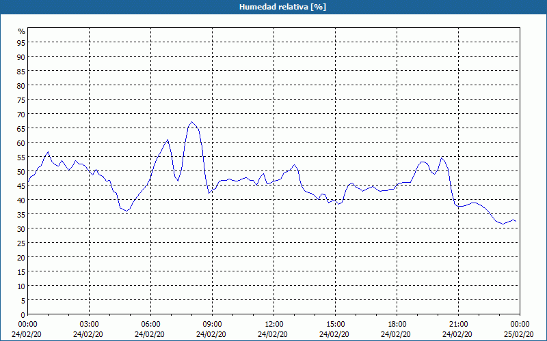Select the 15 value on the y-axis
Image resolution: width=547 pixels, height=341 pixels.
[21, 271]
